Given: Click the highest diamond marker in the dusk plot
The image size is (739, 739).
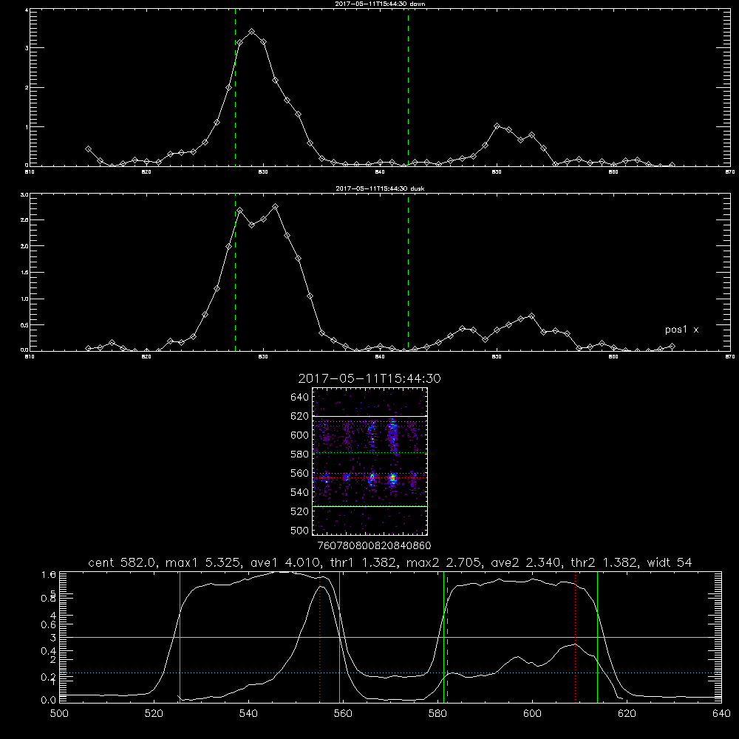Looking at the screenshot, I should coord(275,206).
